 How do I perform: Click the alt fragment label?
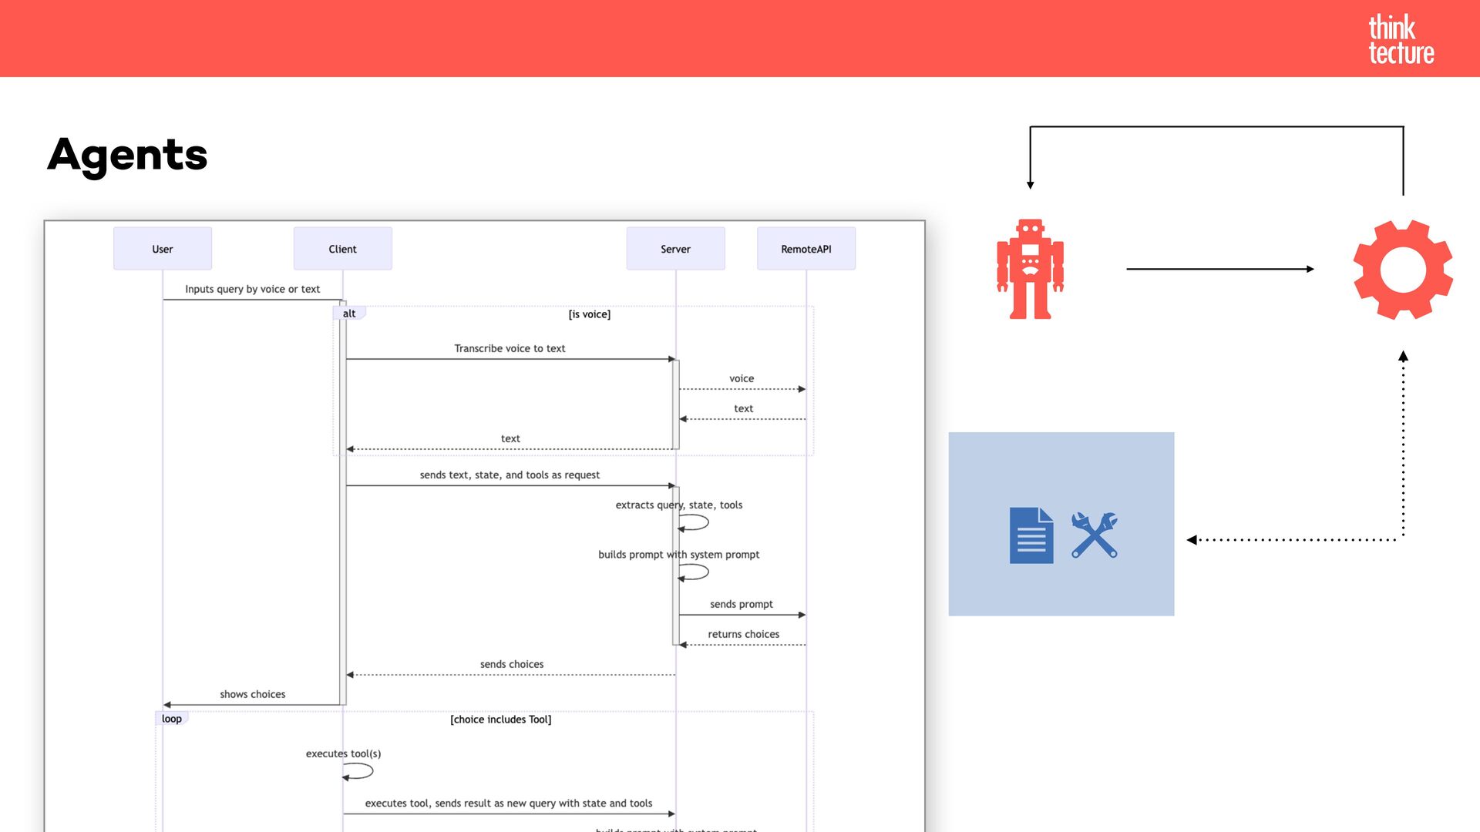tap(349, 314)
